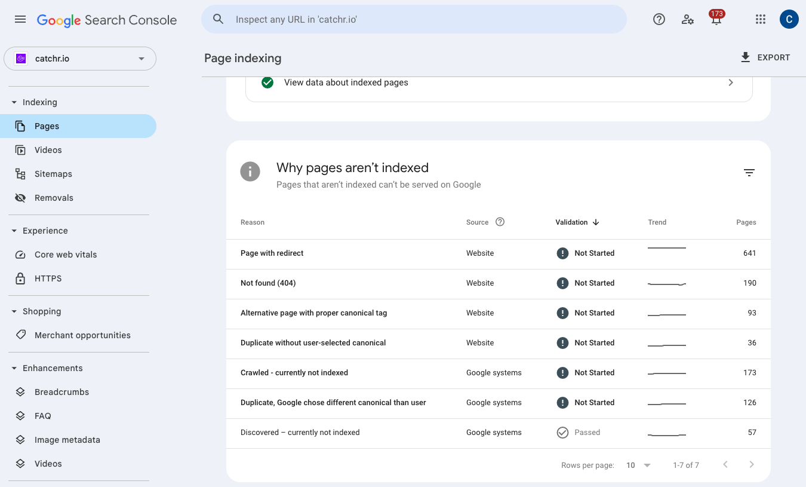Open notifications bell with 173 badge
This screenshot has width=806, height=487.
point(716,19)
